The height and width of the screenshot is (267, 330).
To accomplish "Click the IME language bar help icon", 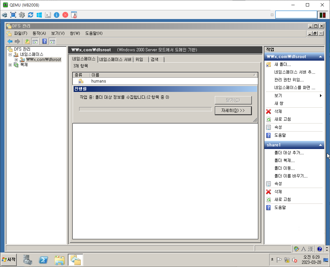I will [x=319, y=249].
